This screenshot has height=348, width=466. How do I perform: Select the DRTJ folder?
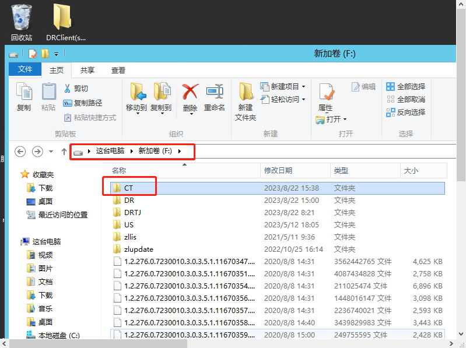pyautogui.click(x=277, y=213)
